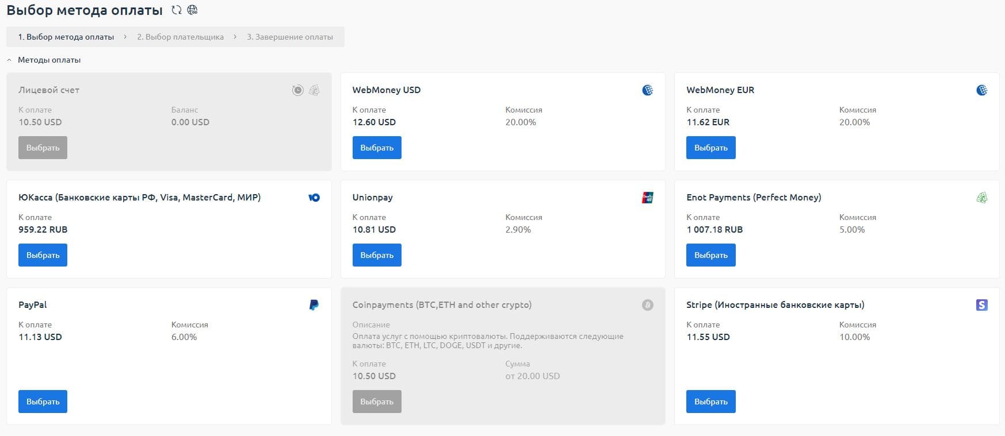Viewport: 1005px width, 436px height.
Task: Click the 6.00% commission value
Action: (x=184, y=337)
